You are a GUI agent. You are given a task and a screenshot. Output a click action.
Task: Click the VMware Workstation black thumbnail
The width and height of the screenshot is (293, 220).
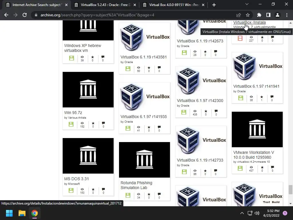pyautogui.click(x=257, y=129)
